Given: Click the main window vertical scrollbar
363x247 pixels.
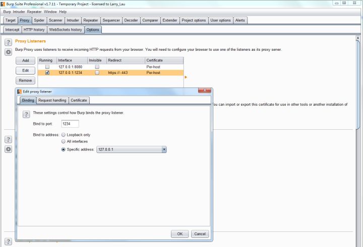Looking at the screenshot, I should pos(358,85).
